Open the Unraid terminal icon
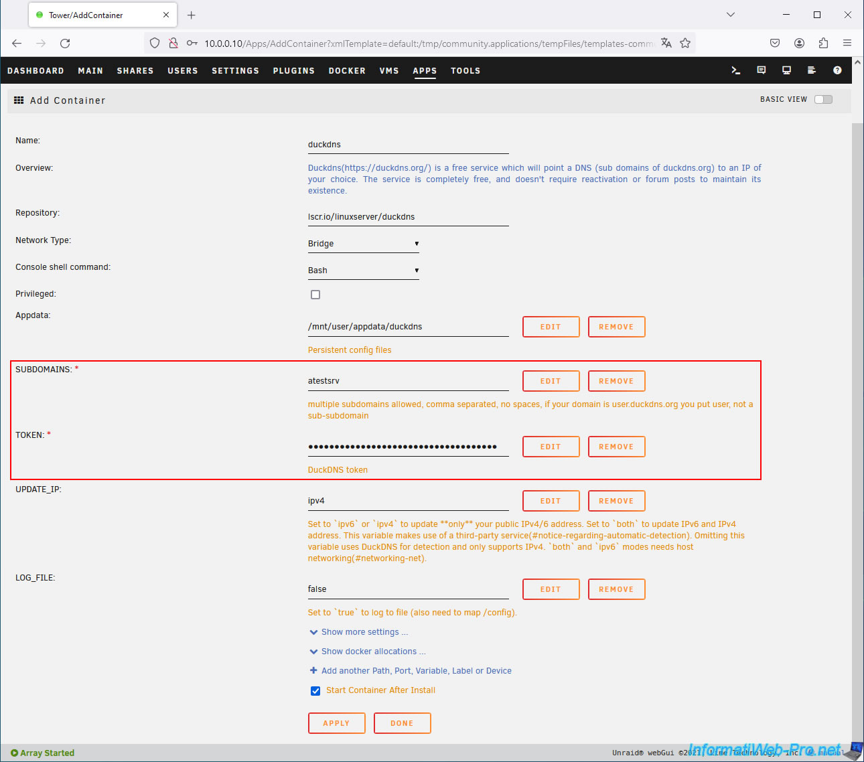The height and width of the screenshot is (762, 864). [x=735, y=70]
